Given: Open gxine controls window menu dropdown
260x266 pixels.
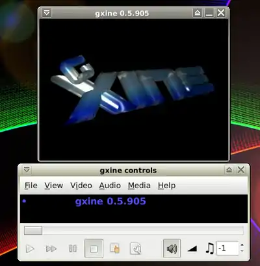Looking at the screenshot, I should [x=27, y=169].
